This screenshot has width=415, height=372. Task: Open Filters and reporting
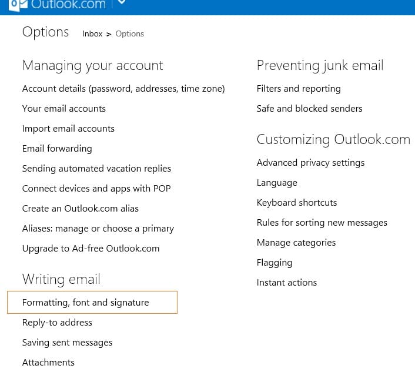pyautogui.click(x=299, y=89)
